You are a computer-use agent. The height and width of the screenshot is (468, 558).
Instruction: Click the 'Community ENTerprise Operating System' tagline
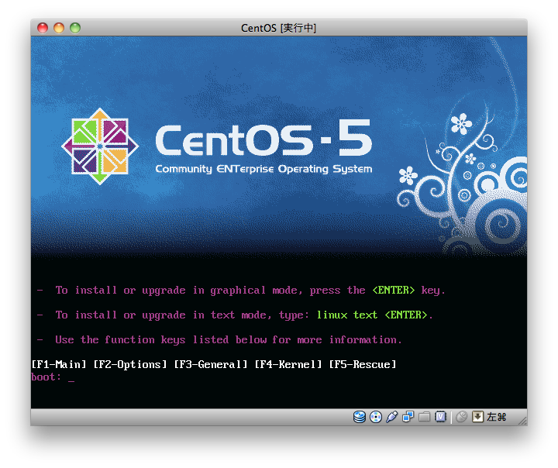coord(263,169)
